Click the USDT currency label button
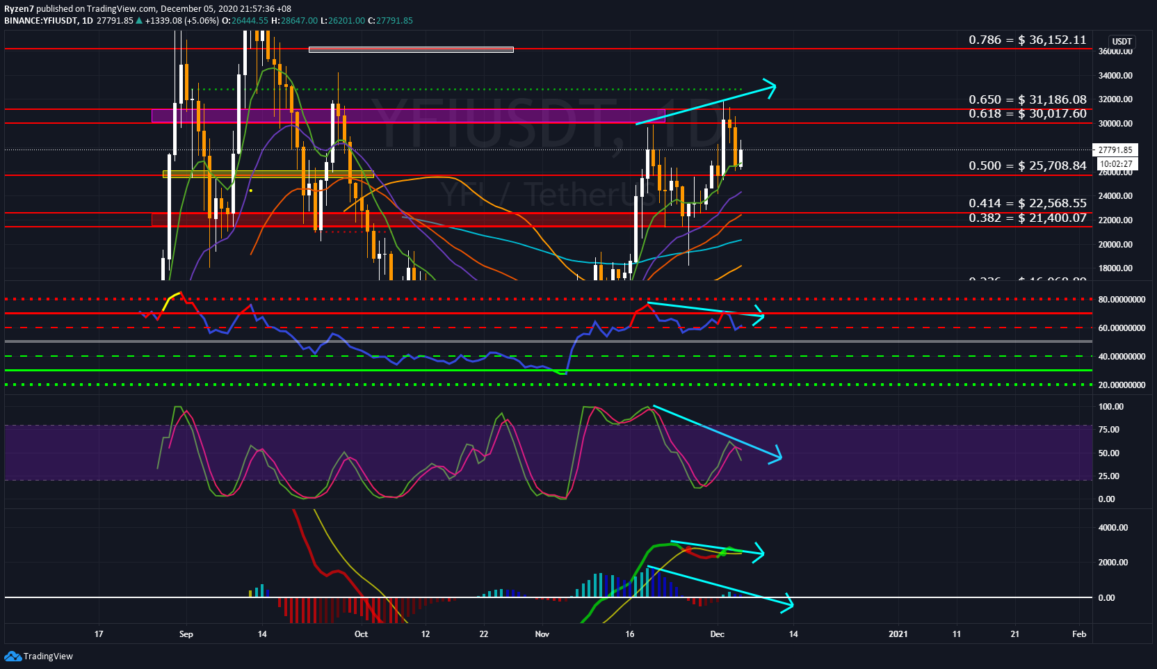Viewport: 1157px width, 669px height. (1122, 41)
